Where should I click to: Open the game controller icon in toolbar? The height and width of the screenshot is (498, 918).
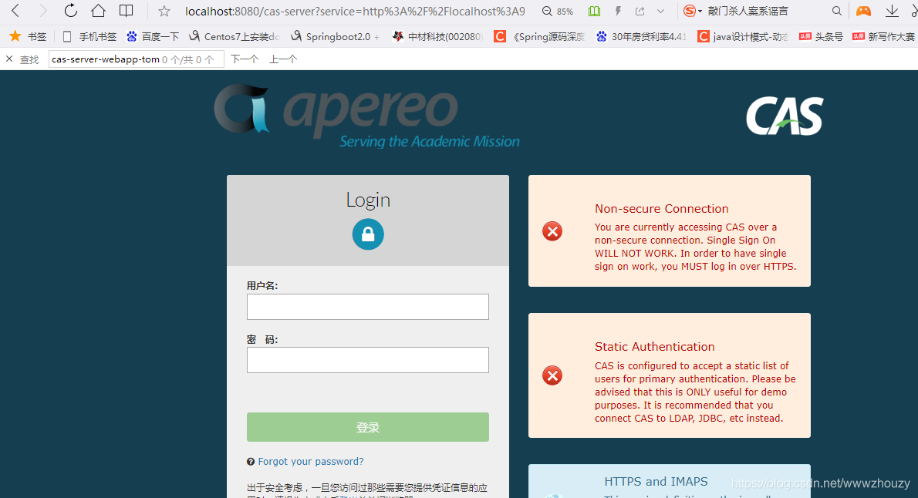(x=863, y=11)
